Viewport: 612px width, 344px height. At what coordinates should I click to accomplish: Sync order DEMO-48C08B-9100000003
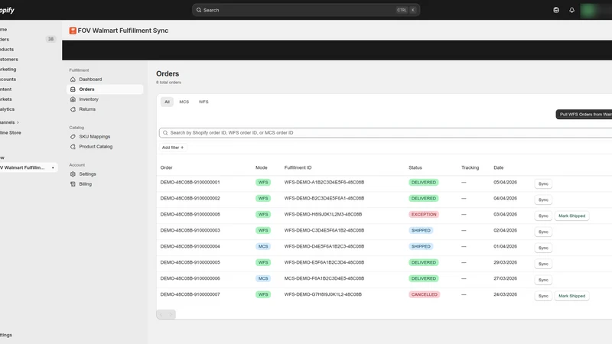pyautogui.click(x=543, y=232)
